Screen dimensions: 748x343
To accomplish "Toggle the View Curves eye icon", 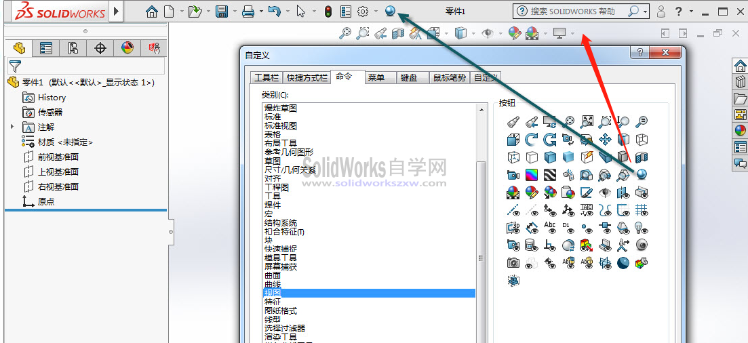I will point(605,210).
